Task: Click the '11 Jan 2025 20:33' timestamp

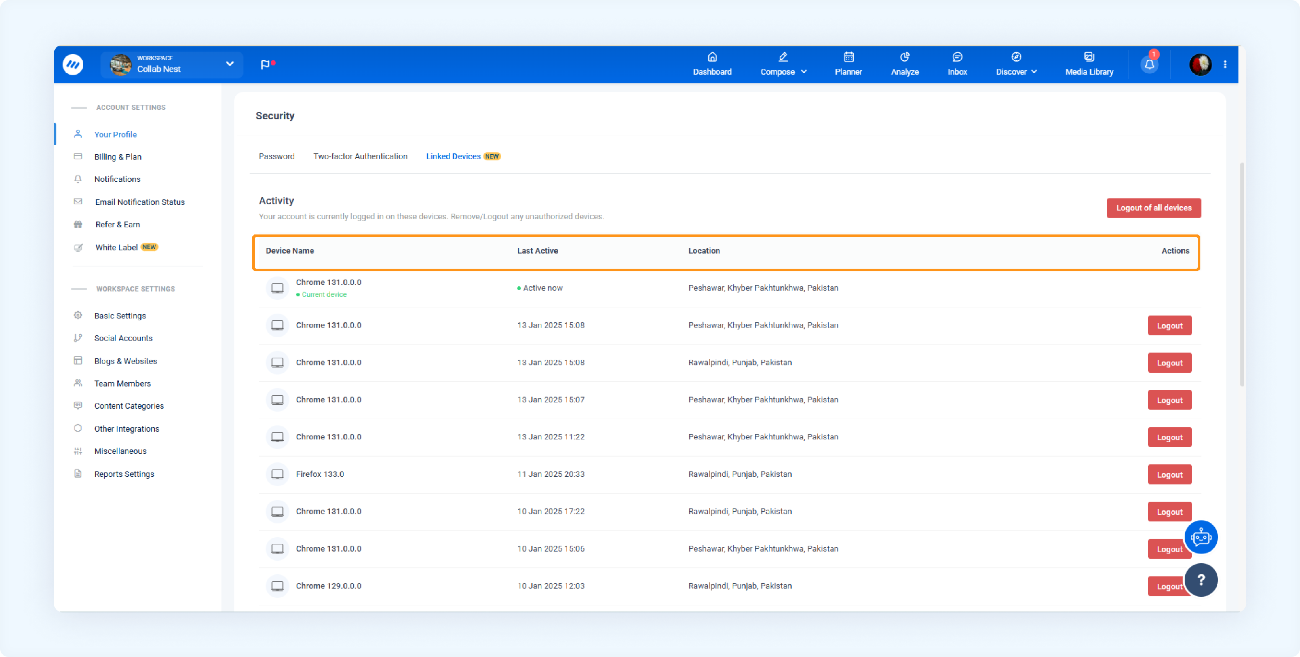Action: (x=551, y=475)
